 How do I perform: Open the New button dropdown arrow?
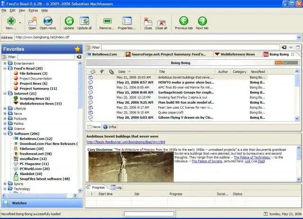point(20,23)
